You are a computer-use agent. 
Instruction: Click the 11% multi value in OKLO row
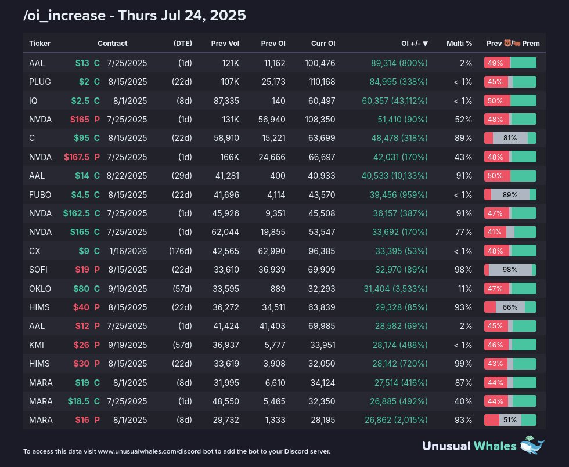coord(465,289)
